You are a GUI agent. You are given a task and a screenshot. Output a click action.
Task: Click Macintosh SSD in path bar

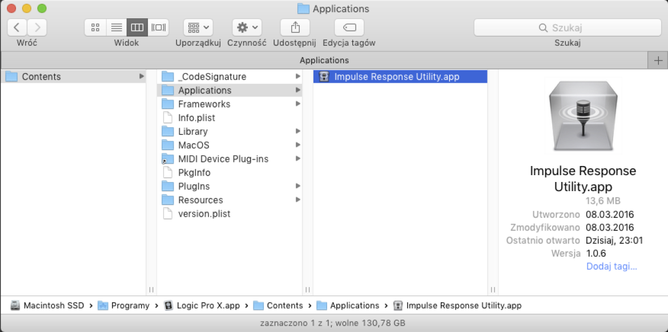click(47, 306)
